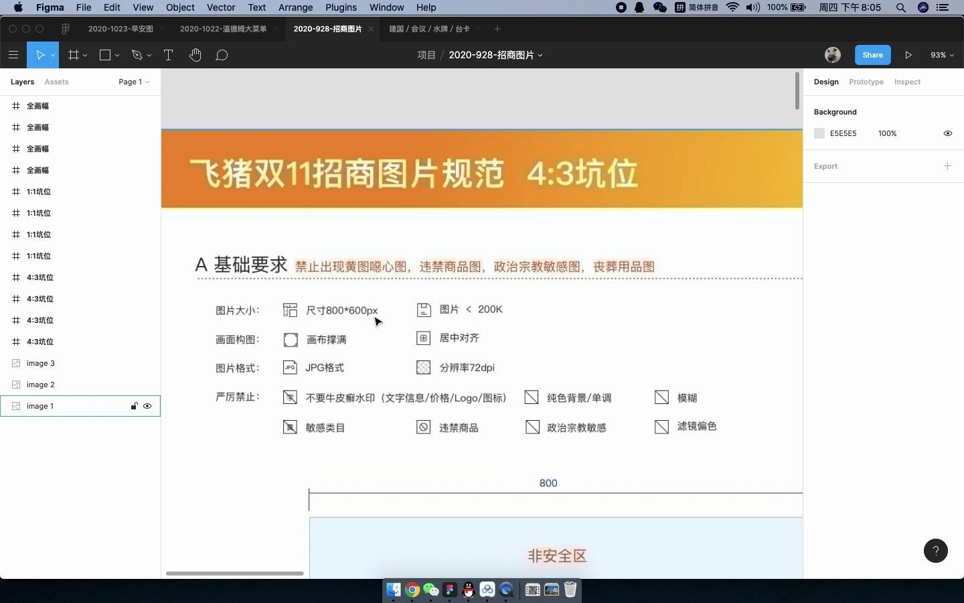Screen dimensions: 964x603
Task: Click the user avatar in toolbar
Action: pyautogui.click(x=833, y=55)
